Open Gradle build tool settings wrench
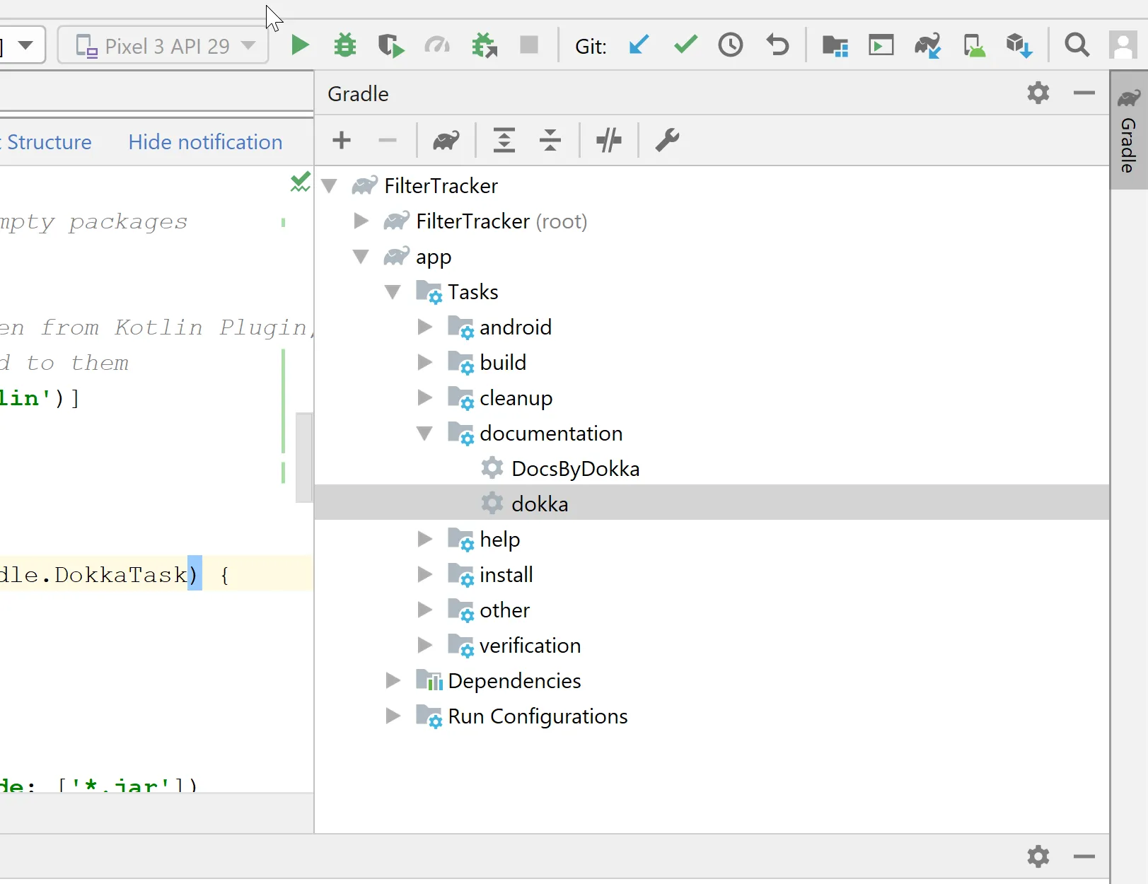The height and width of the screenshot is (884, 1148). pos(667,140)
